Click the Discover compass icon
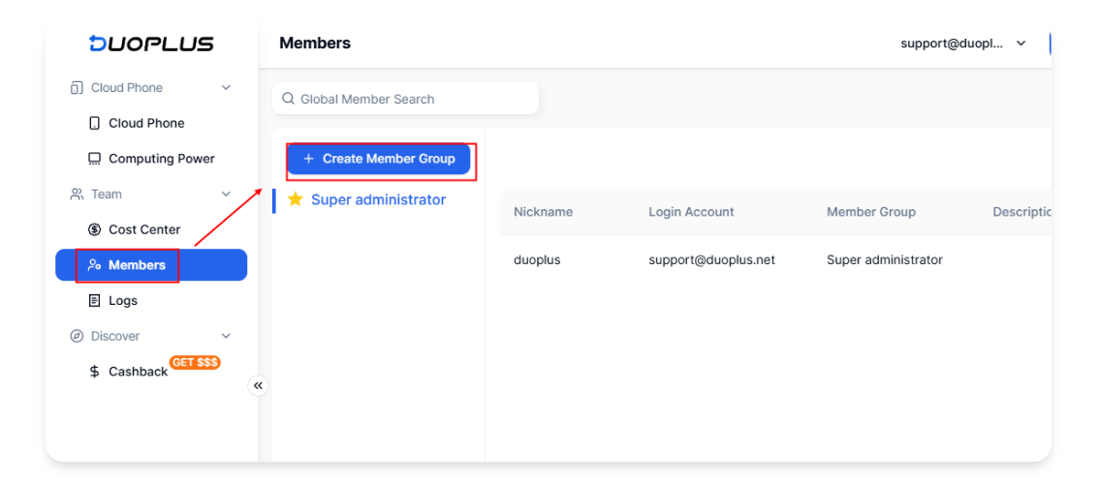The image size is (1097, 482). (77, 336)
